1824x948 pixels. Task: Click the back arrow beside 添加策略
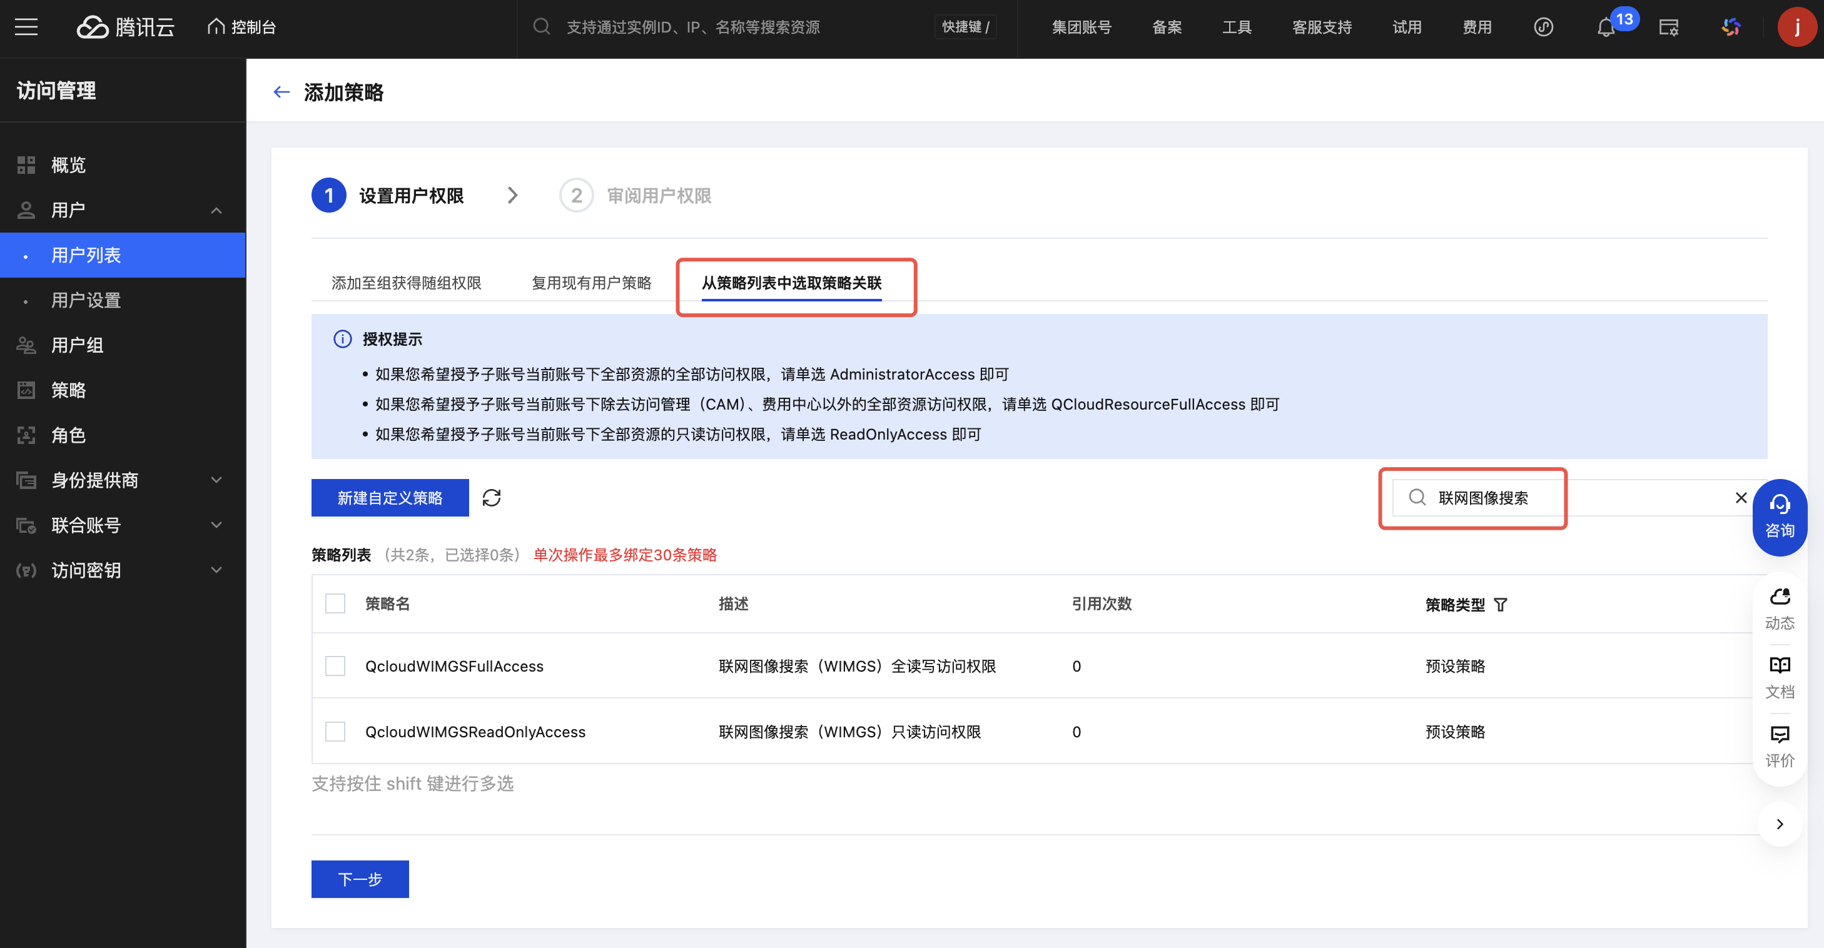pos(281,92)
